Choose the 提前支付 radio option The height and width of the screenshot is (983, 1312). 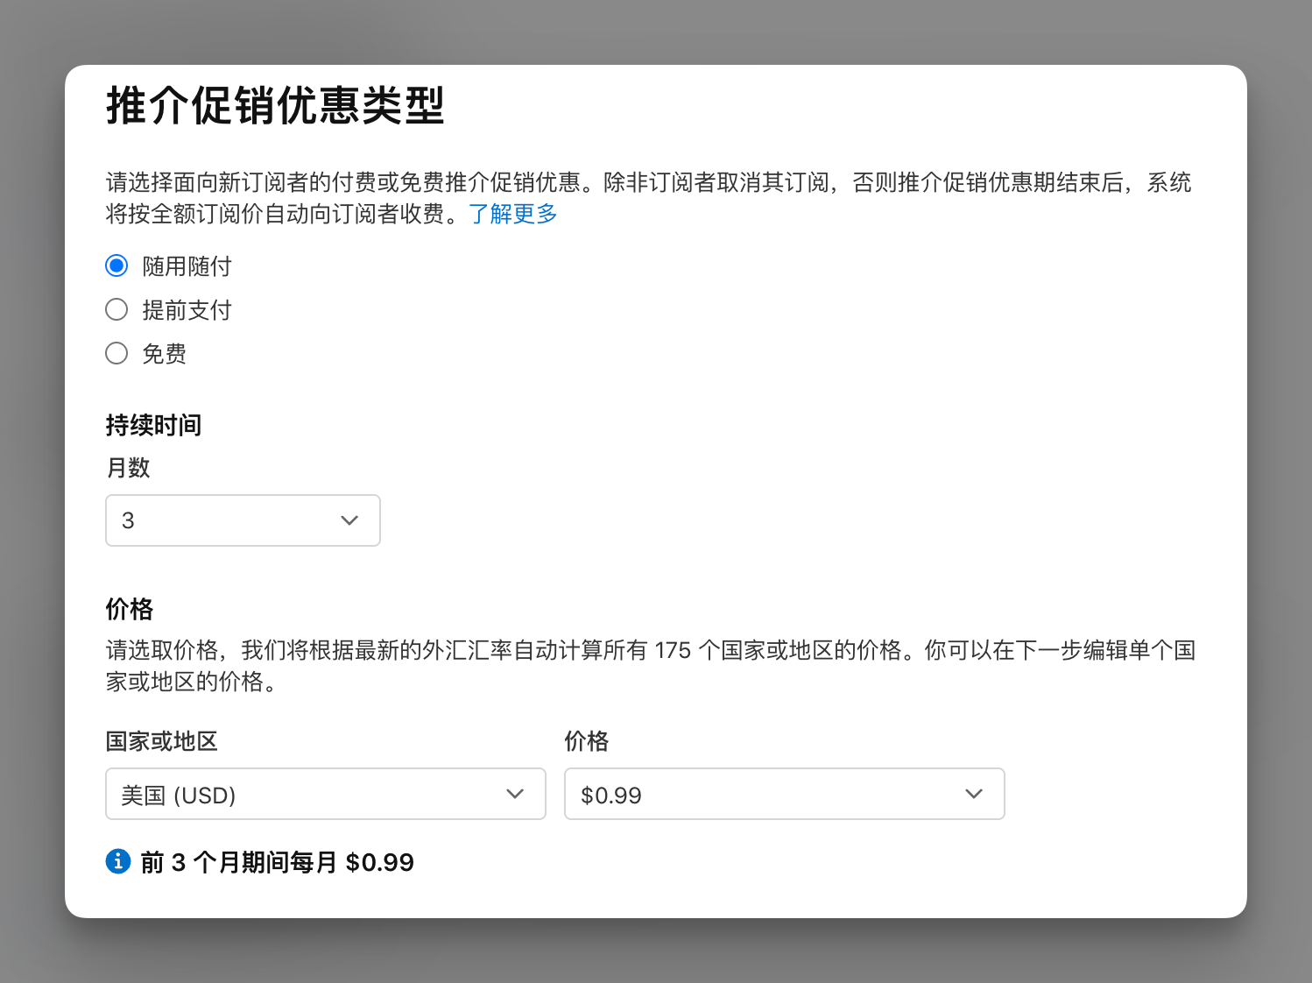pos(116,309)
